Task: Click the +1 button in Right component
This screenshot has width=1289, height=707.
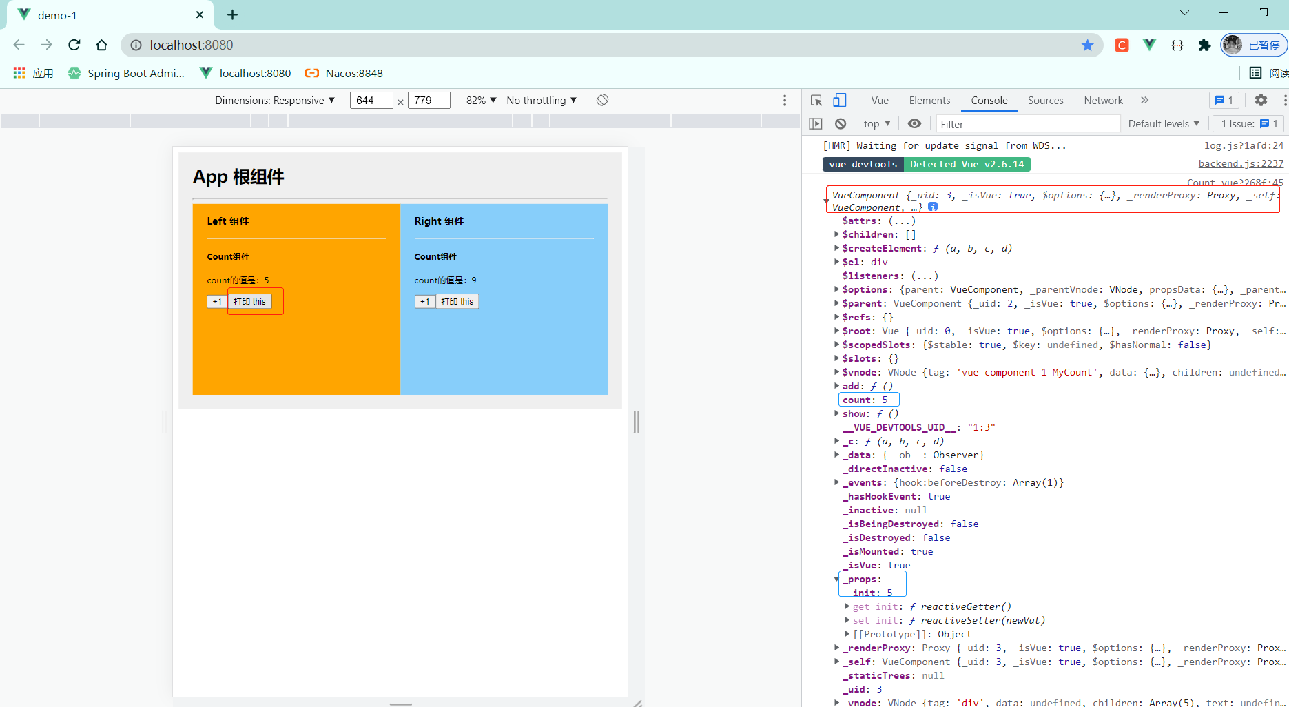Action: [x=424, y=302]
